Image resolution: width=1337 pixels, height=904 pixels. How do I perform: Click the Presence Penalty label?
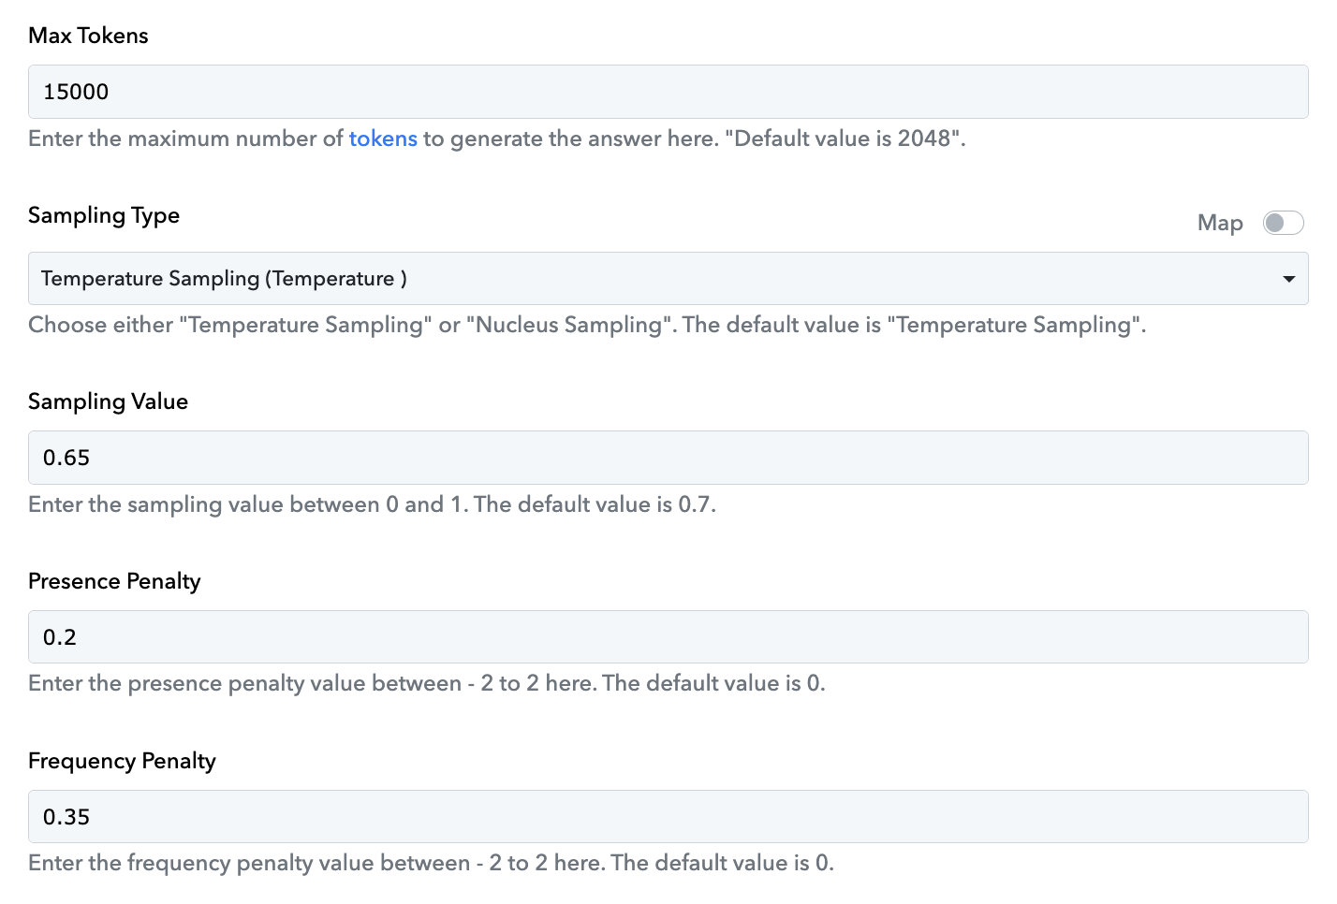click(114, 581)
